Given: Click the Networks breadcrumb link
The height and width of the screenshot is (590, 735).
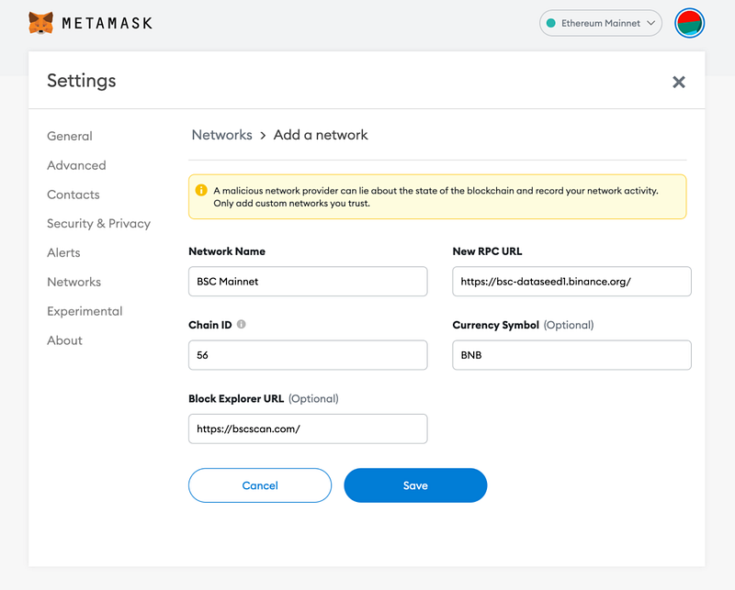Looking at the screenshot, I should pyautogui.click(x=221, y=135).
